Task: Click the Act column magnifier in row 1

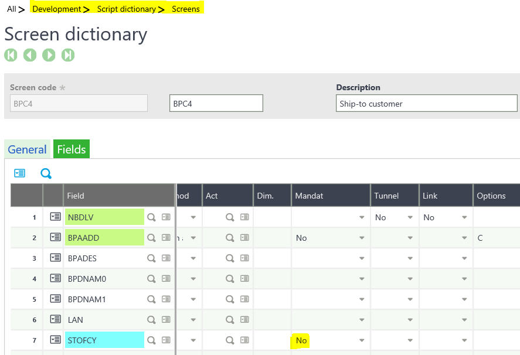Action: coord(230,217)
